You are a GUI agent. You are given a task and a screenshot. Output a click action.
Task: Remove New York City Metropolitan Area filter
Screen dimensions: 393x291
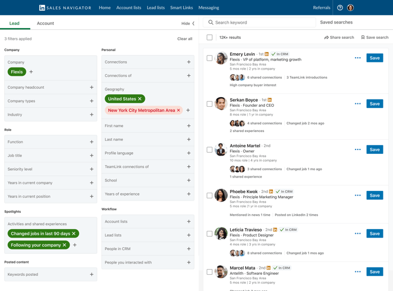tap(179, 111)
